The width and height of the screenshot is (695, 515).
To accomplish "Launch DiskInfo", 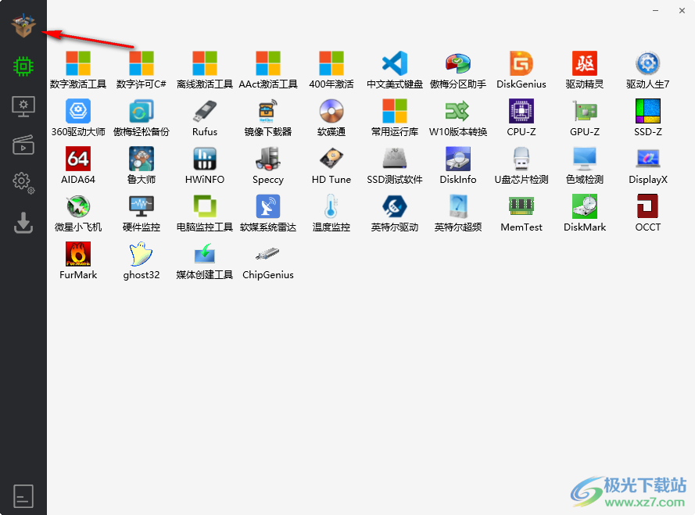I will click(x=458, y=166).
